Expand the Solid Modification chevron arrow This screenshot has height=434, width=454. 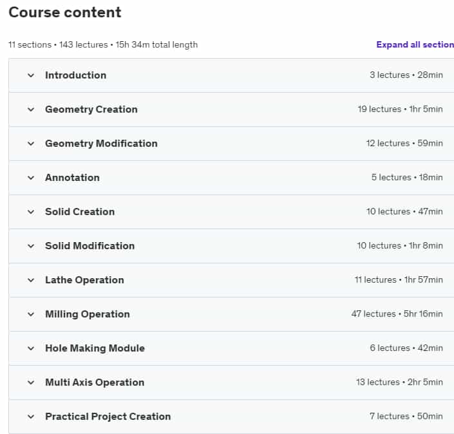click(30, 246)
